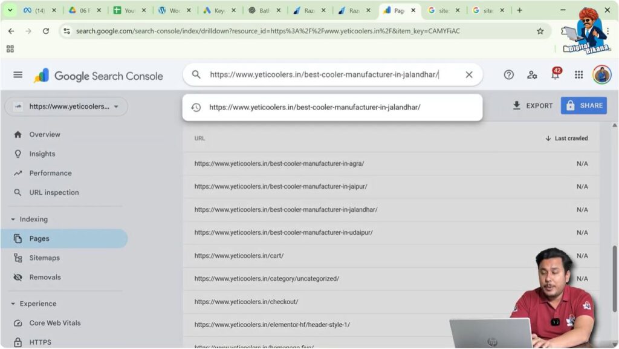Select the best-cooler-manufacturer-in-jalandhar table row
The height and width of the screenshot is (349, 619).
pyautogui.click(x=391, y=210)
